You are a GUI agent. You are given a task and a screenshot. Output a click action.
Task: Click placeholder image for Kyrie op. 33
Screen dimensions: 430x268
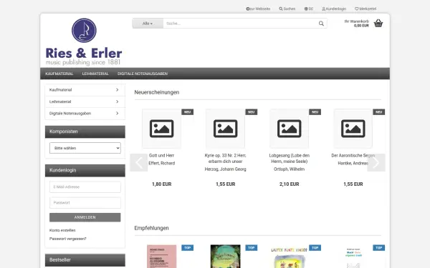(226, 129)
